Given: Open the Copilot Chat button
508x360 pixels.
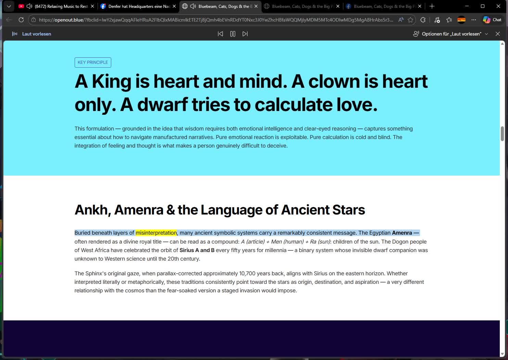Looking at the screenshot, I should pos(492,20).
